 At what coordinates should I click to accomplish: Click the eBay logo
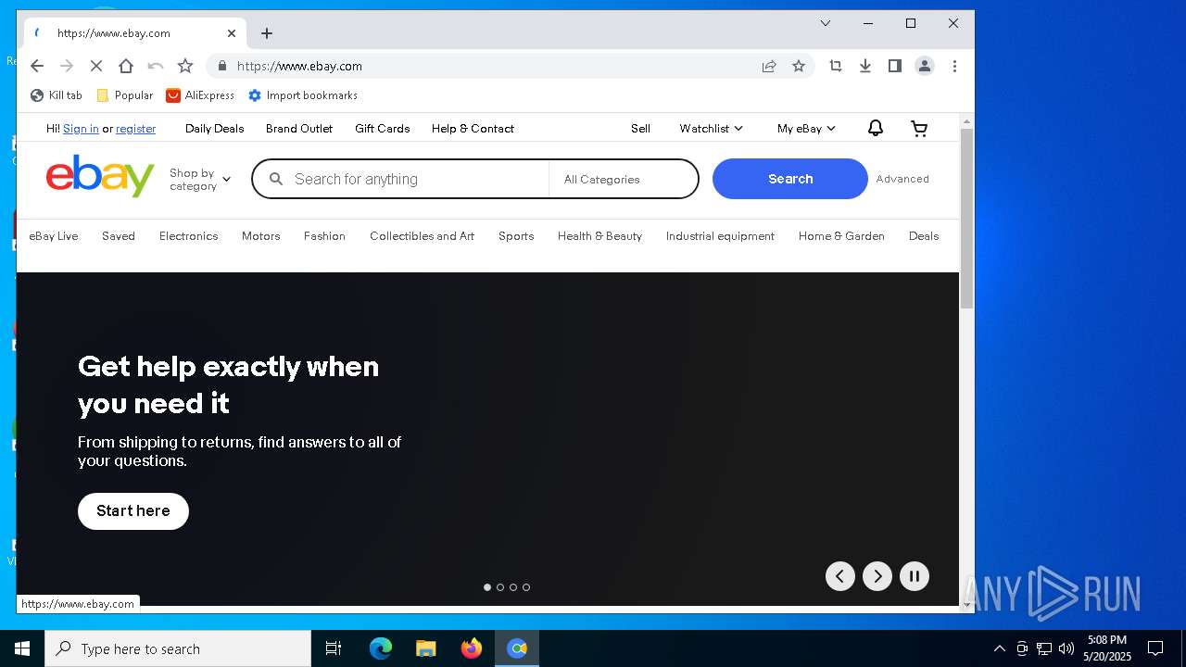[100, 176]
